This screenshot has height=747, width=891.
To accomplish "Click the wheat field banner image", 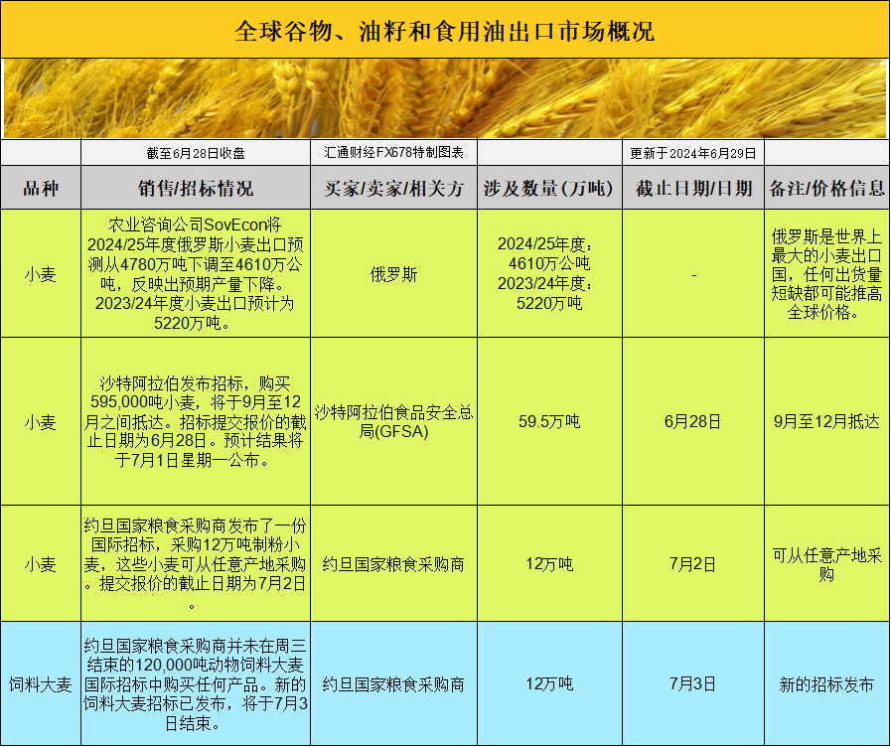I will pyautogui.click(x=445, y=98).
